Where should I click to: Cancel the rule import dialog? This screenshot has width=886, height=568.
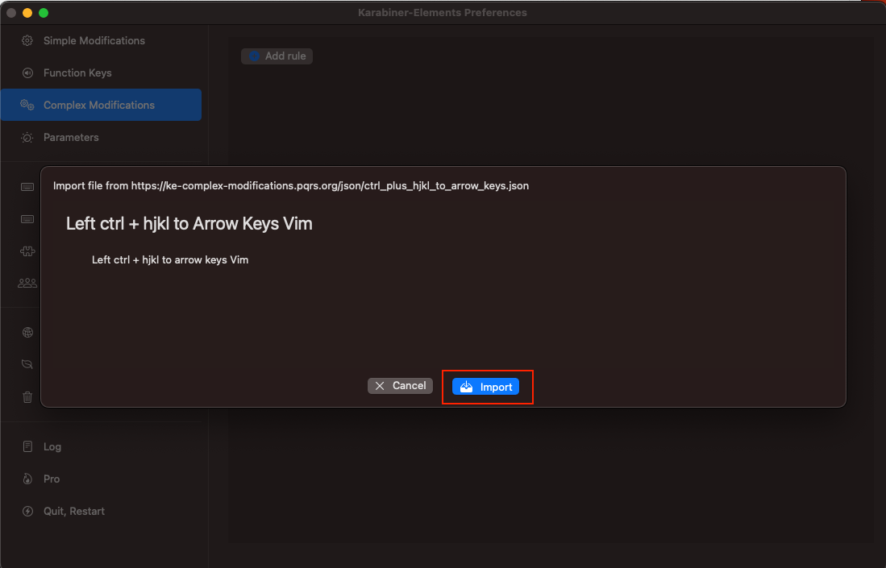[400, 385]
